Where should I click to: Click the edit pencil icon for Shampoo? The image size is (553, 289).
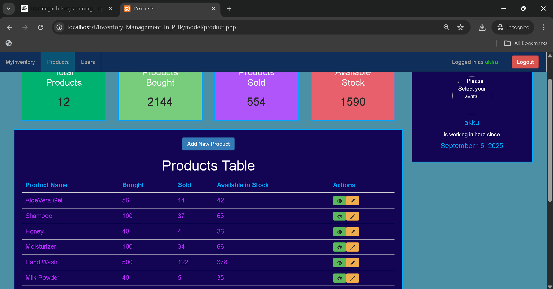tap(352, 216)
